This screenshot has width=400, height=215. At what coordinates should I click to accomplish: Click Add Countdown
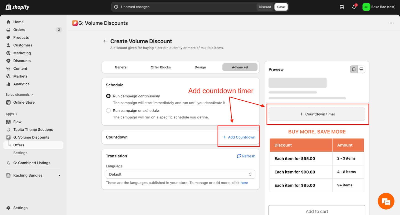pyautogui.click(x=239, y=137)
